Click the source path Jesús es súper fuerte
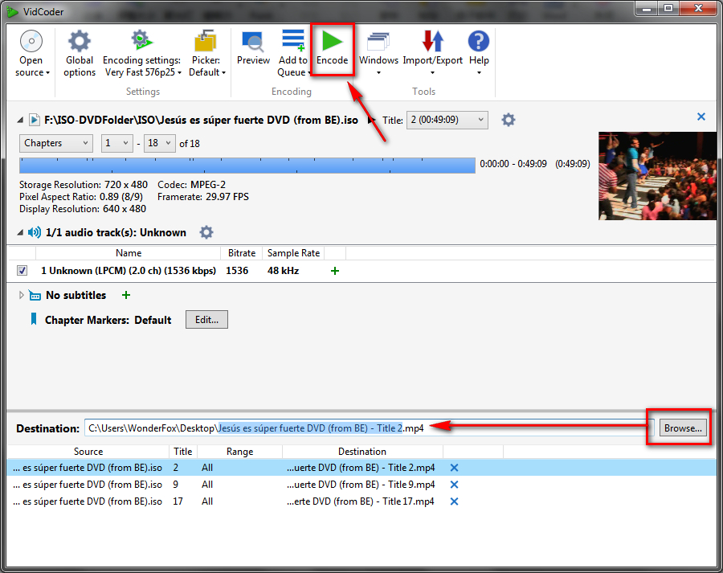The height and width of the screenshot is (573, 723). (201, 120)
